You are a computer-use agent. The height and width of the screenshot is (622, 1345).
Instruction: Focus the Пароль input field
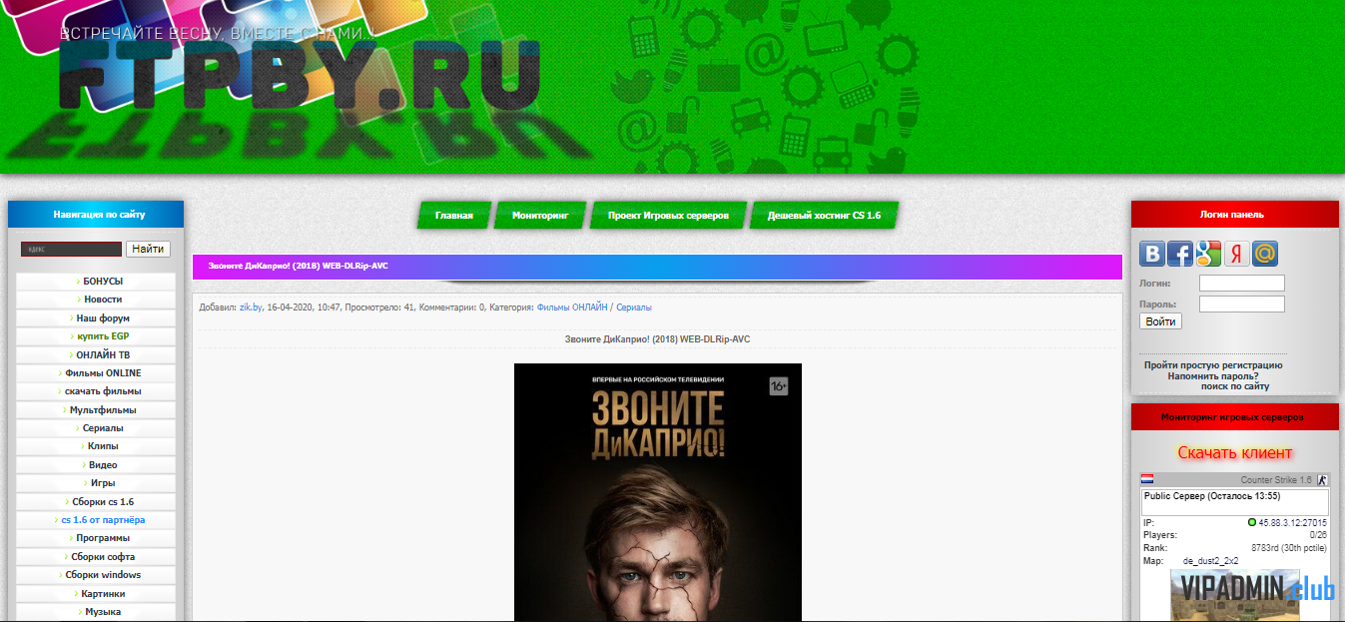tap(1241, 305)
